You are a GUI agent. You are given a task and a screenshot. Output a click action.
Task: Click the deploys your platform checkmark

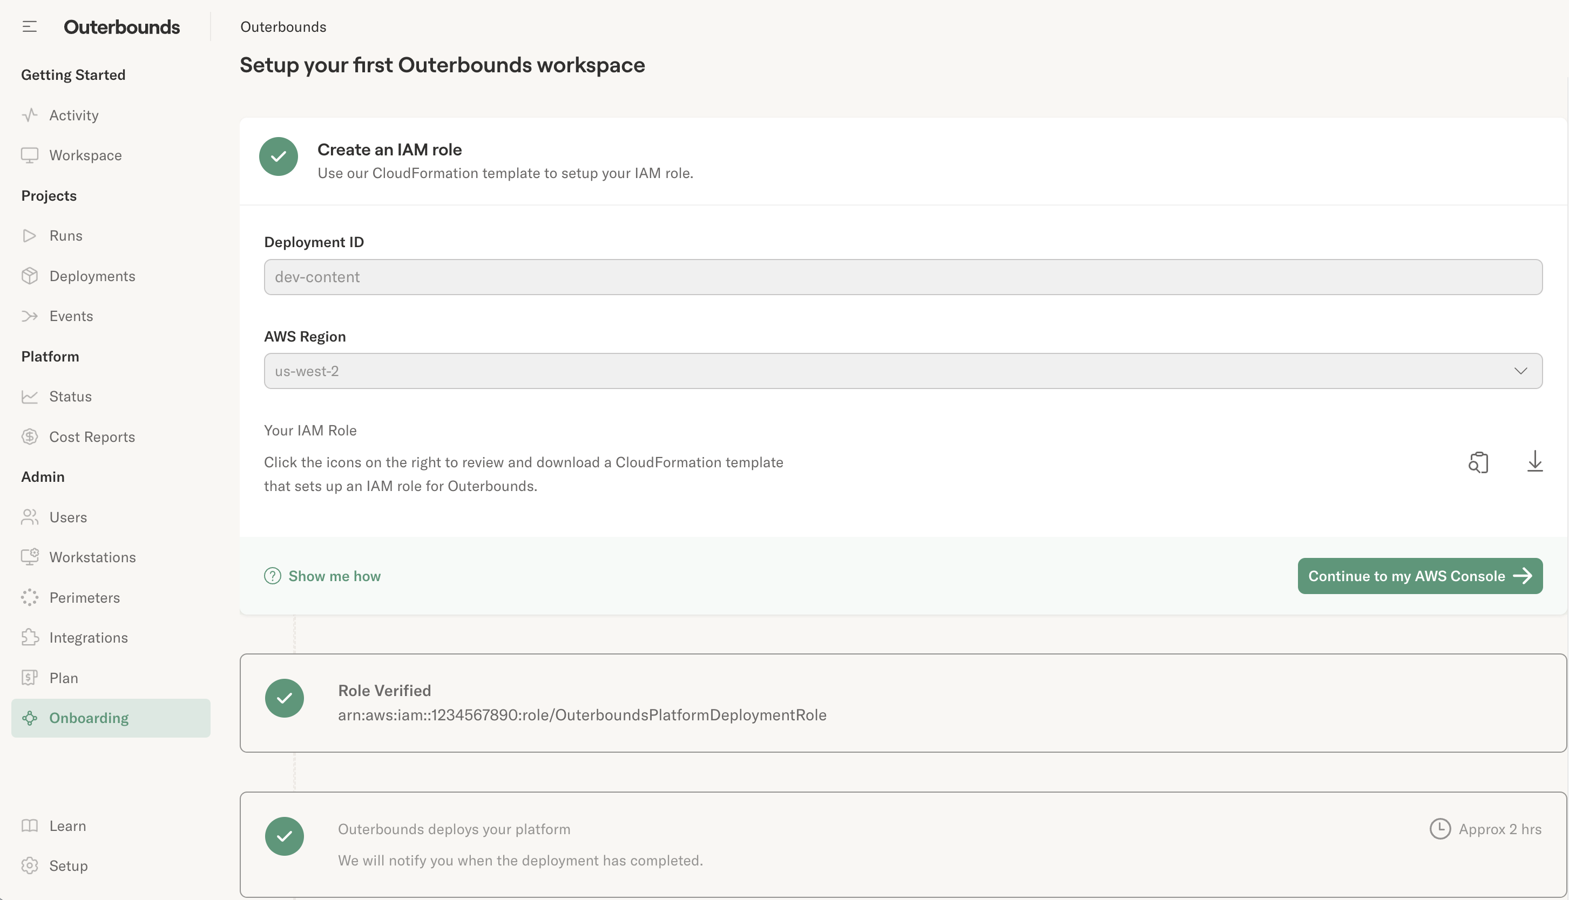coord(285,836)
